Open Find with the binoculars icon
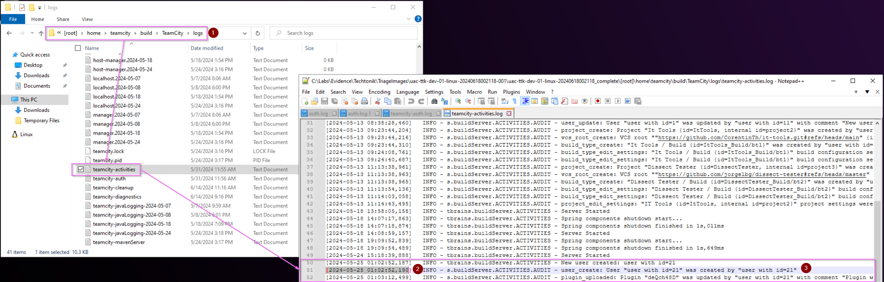Viewport: 884px width, 282px height. (x=434, y=101)
